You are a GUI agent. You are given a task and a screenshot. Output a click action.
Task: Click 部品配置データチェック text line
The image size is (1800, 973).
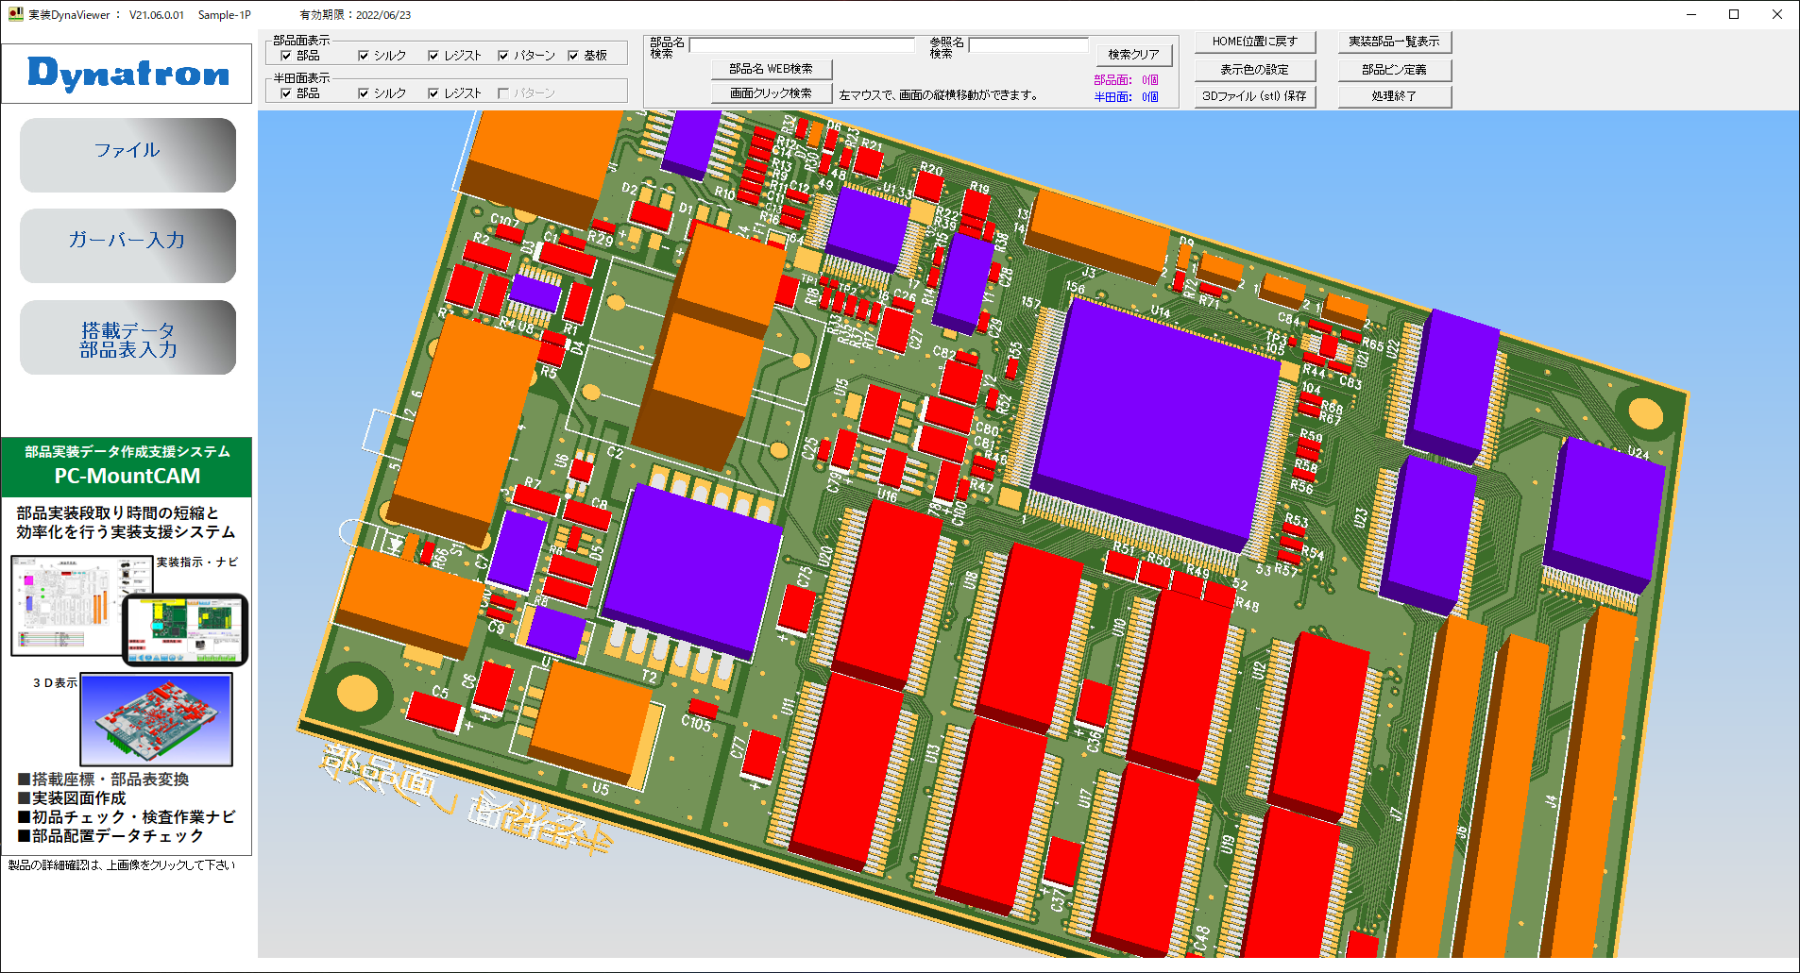pyautogui.click(x=111, y=836)
